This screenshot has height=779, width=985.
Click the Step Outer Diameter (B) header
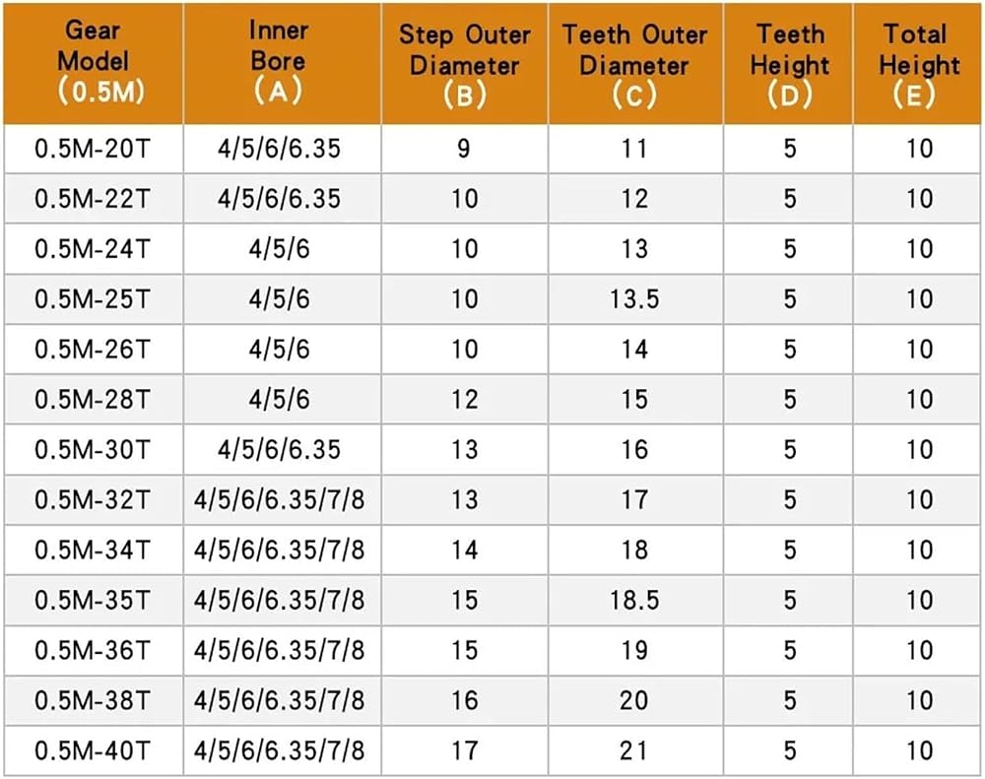[x=465, y=63]
